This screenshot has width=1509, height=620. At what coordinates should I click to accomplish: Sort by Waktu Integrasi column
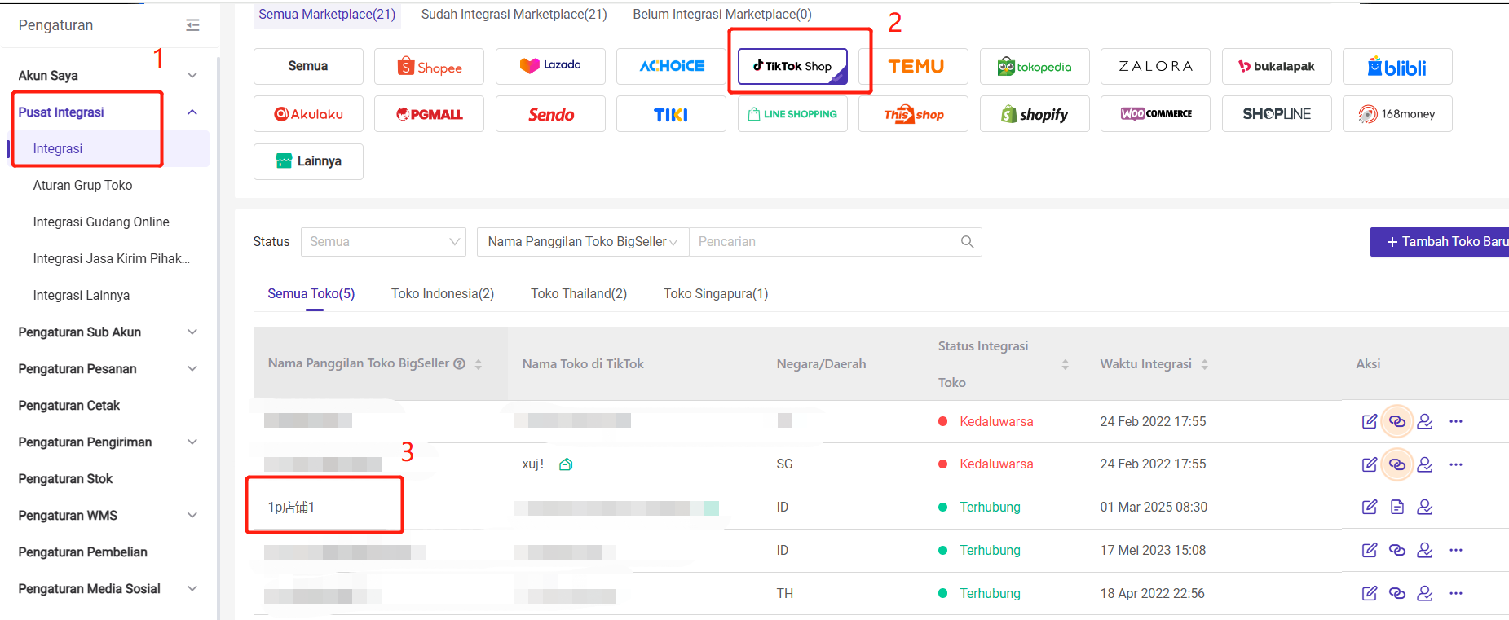coord(1204,364)
